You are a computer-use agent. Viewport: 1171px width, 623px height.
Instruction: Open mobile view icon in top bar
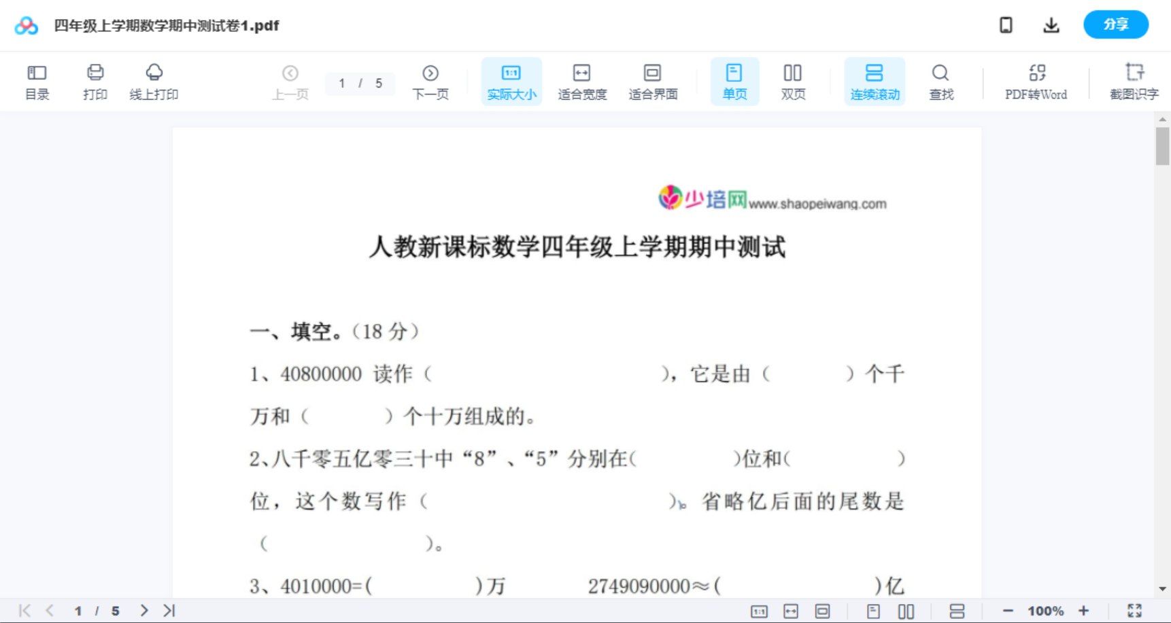1006,24
